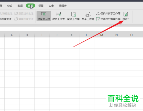This screenshot has width=143, height=111.
Task: Click Reset Current Comment (重置当前批注)
Action: tap(24, 13)
